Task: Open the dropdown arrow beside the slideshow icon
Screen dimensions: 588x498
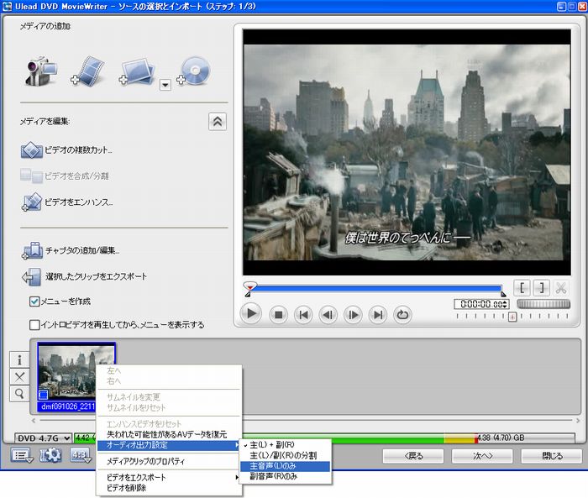Action: coord(165,85)
